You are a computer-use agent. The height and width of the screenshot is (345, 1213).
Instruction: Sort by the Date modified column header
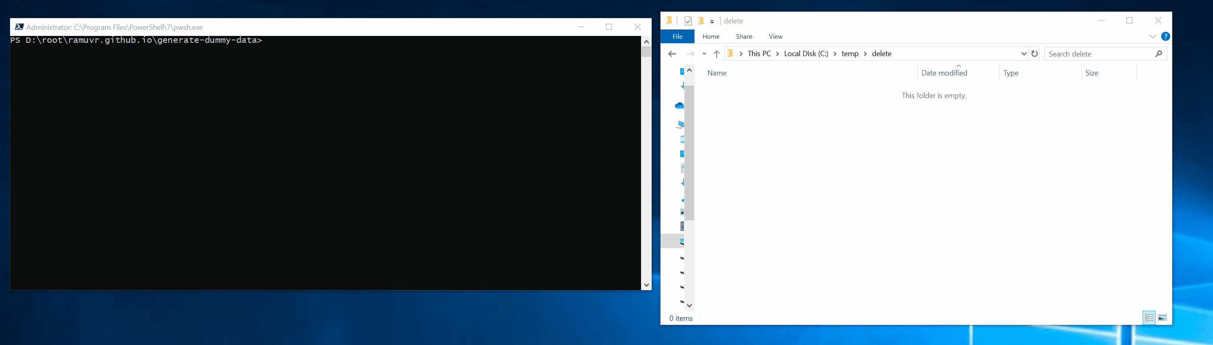[944, 73]
